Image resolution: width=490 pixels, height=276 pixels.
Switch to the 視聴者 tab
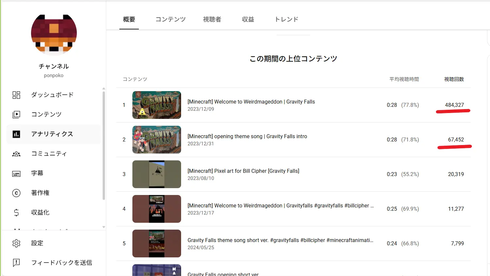[x=212, y=20]
